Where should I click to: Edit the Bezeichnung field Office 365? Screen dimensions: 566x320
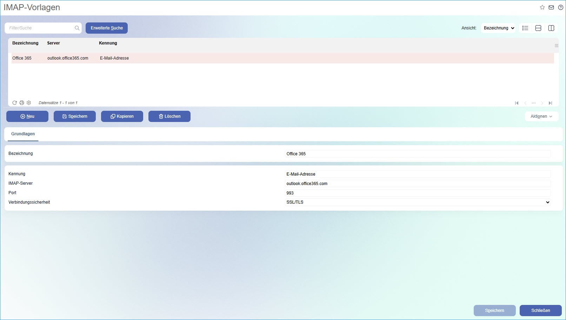418,154
